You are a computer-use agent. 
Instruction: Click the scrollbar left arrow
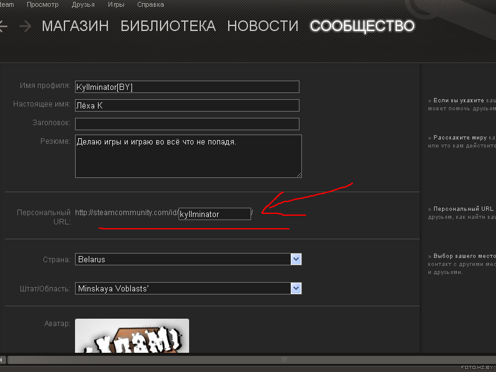click(3, 360)
